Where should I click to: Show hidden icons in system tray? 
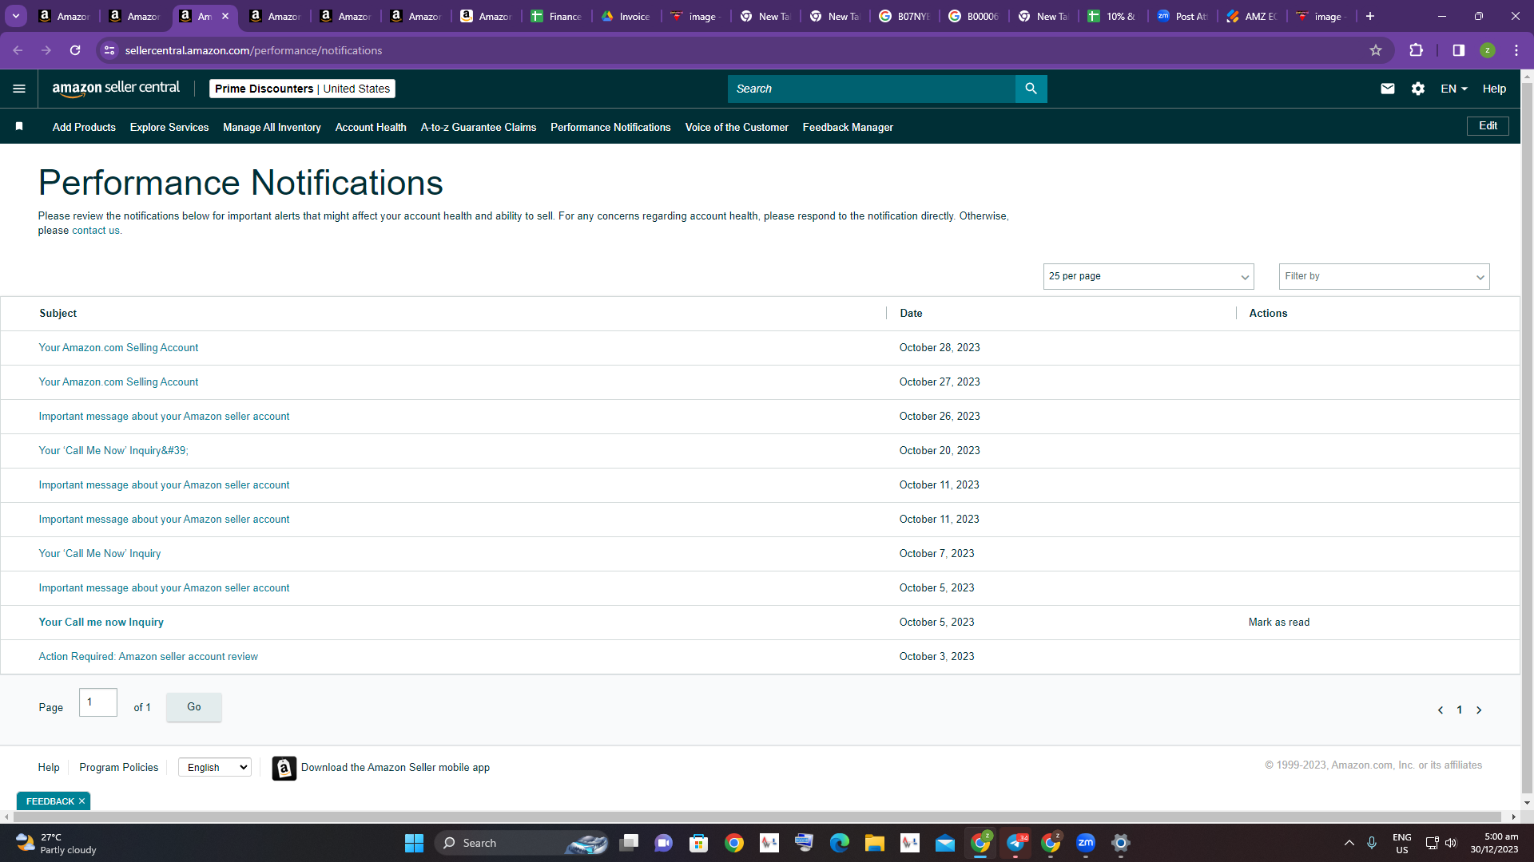(1349, 843)
